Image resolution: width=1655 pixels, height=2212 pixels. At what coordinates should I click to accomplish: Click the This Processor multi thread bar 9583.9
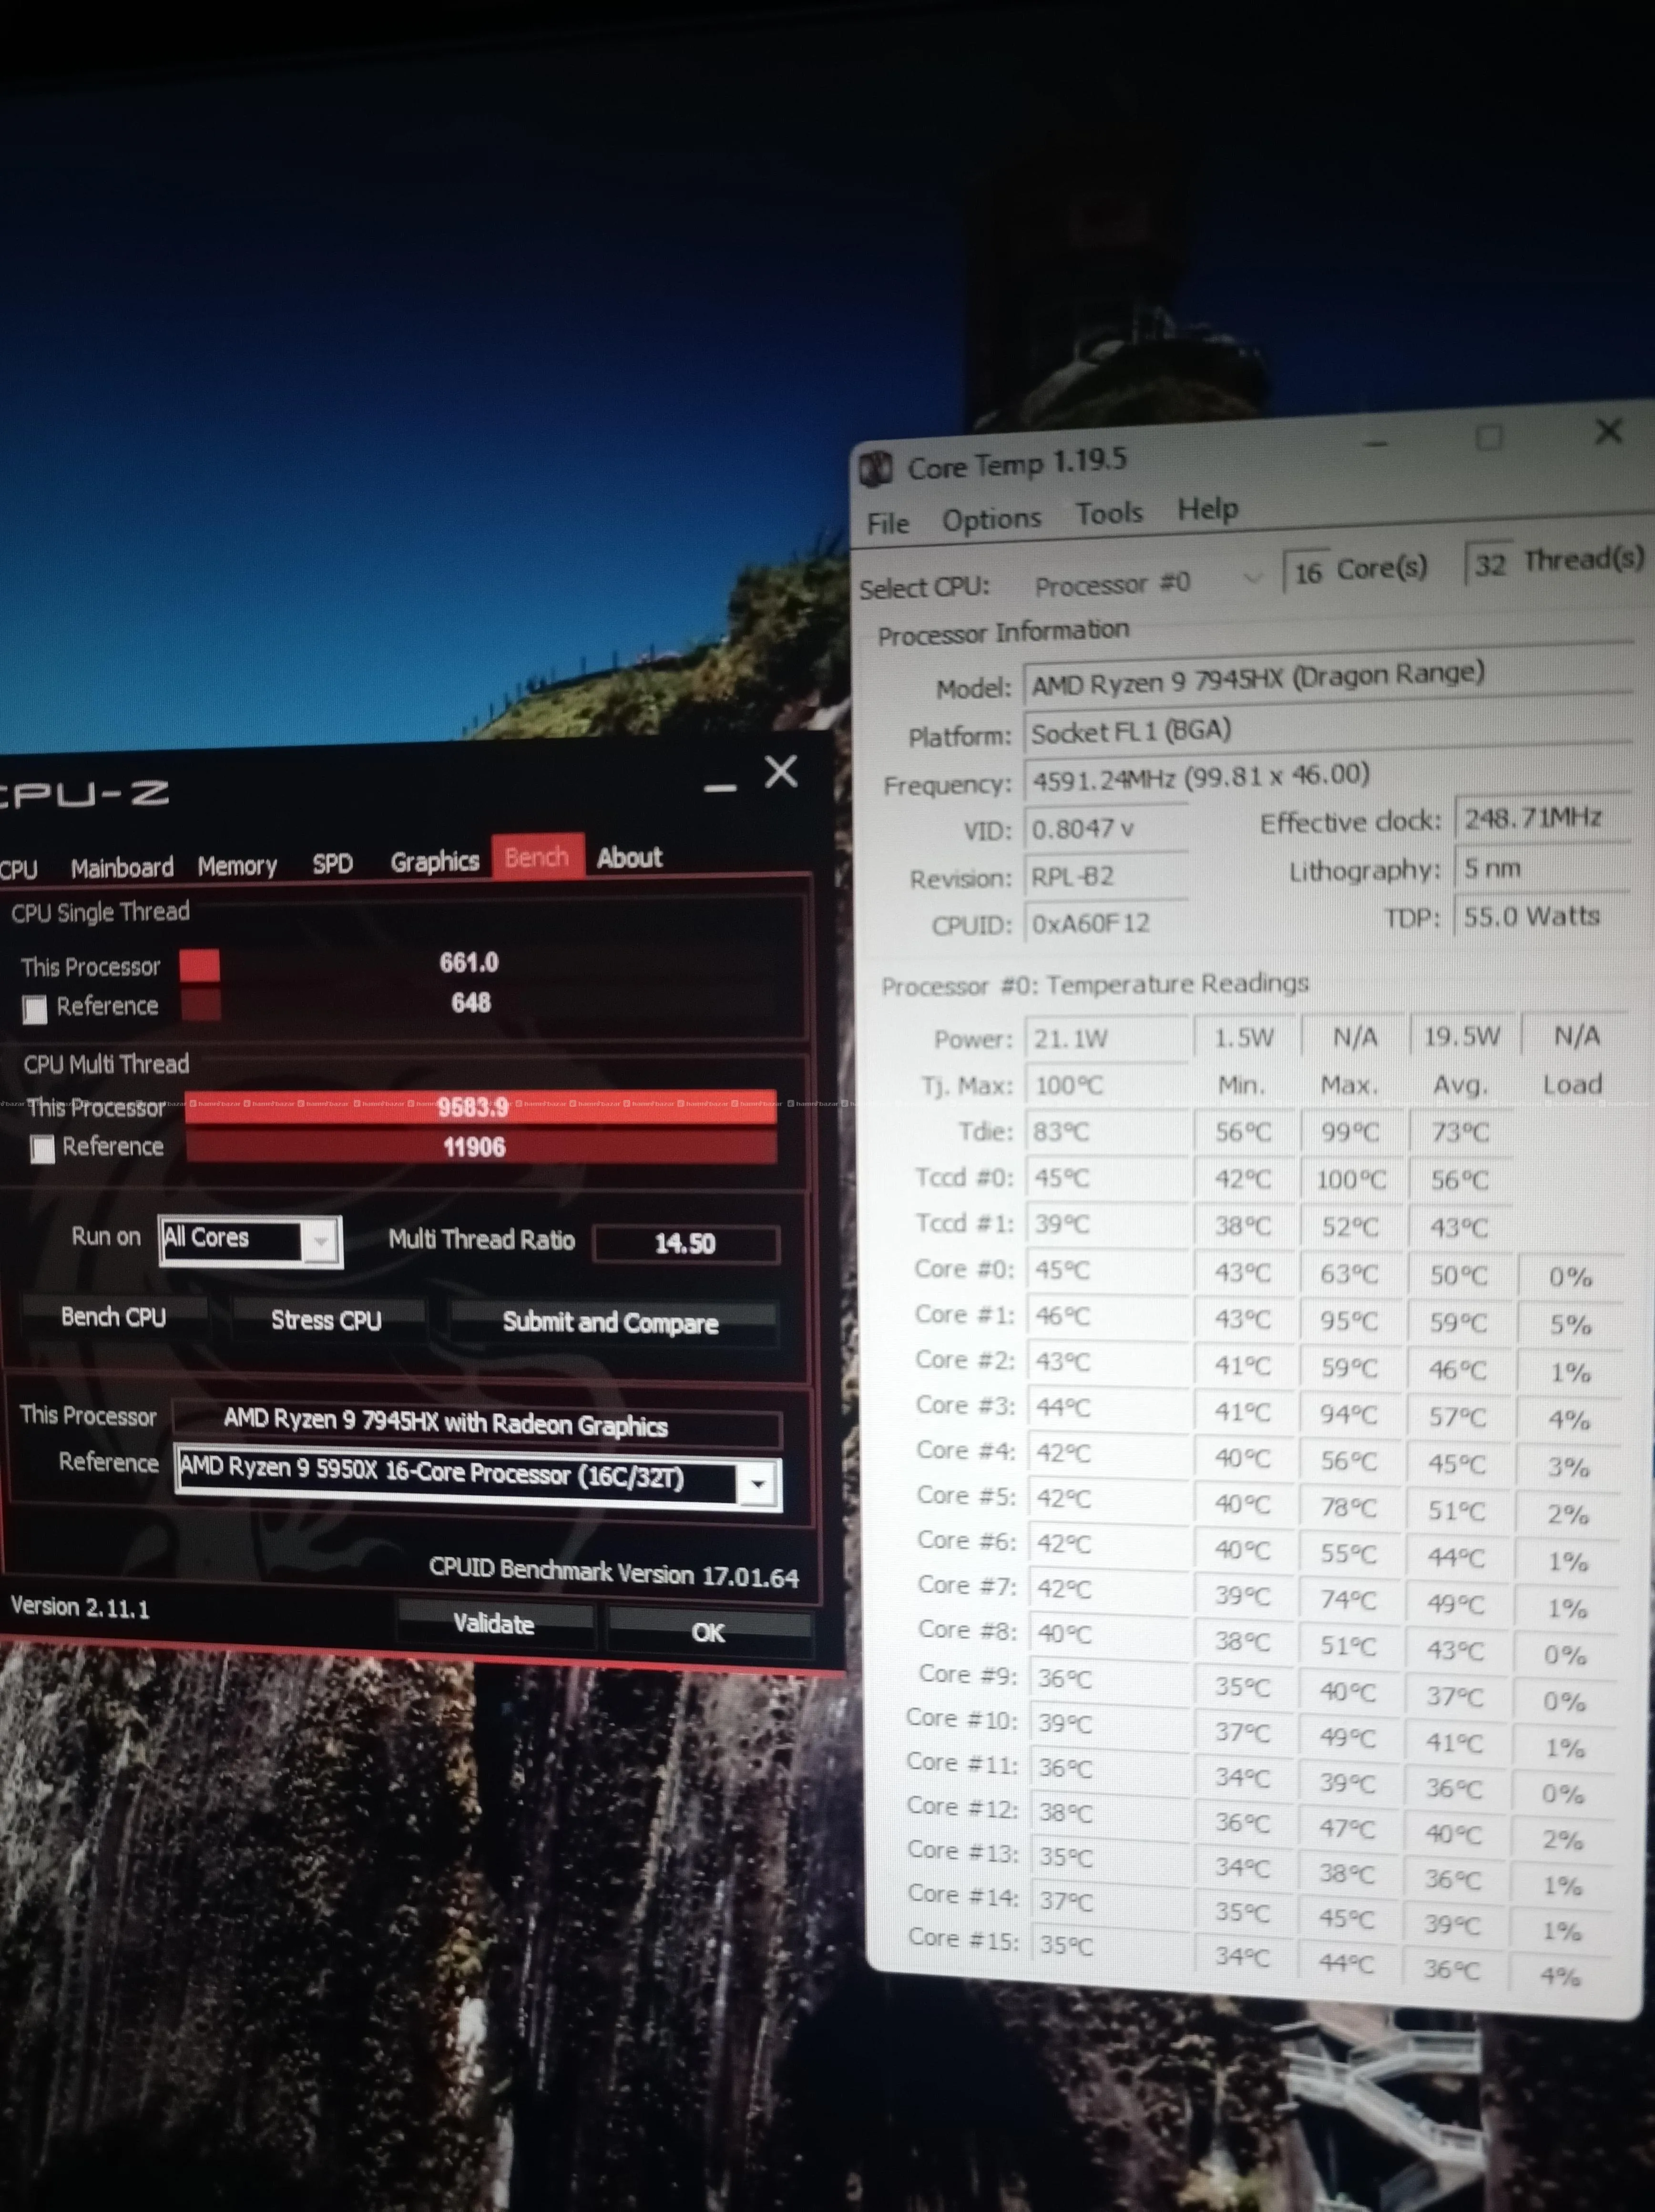coord(481,1108)
